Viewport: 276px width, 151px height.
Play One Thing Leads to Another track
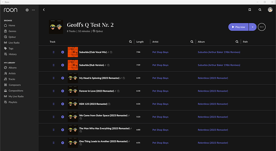tap(62, 143)
